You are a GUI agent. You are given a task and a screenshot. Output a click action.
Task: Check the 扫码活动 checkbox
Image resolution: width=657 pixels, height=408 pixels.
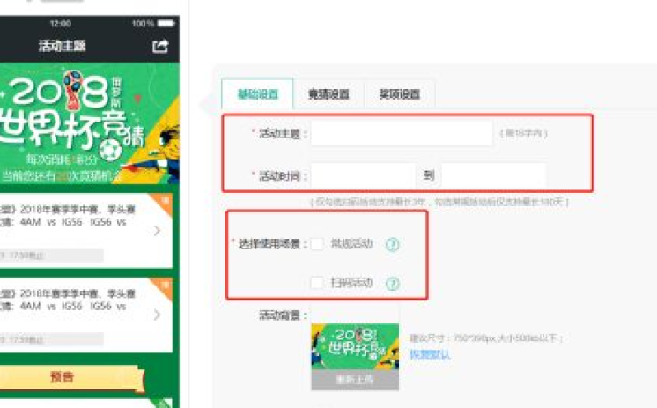[317, 283]
